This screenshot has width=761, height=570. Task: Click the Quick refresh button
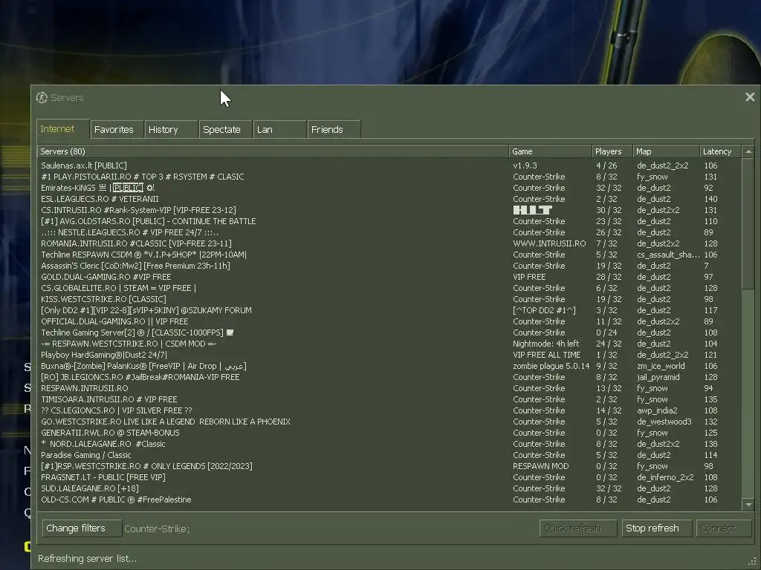click(578, 528)
